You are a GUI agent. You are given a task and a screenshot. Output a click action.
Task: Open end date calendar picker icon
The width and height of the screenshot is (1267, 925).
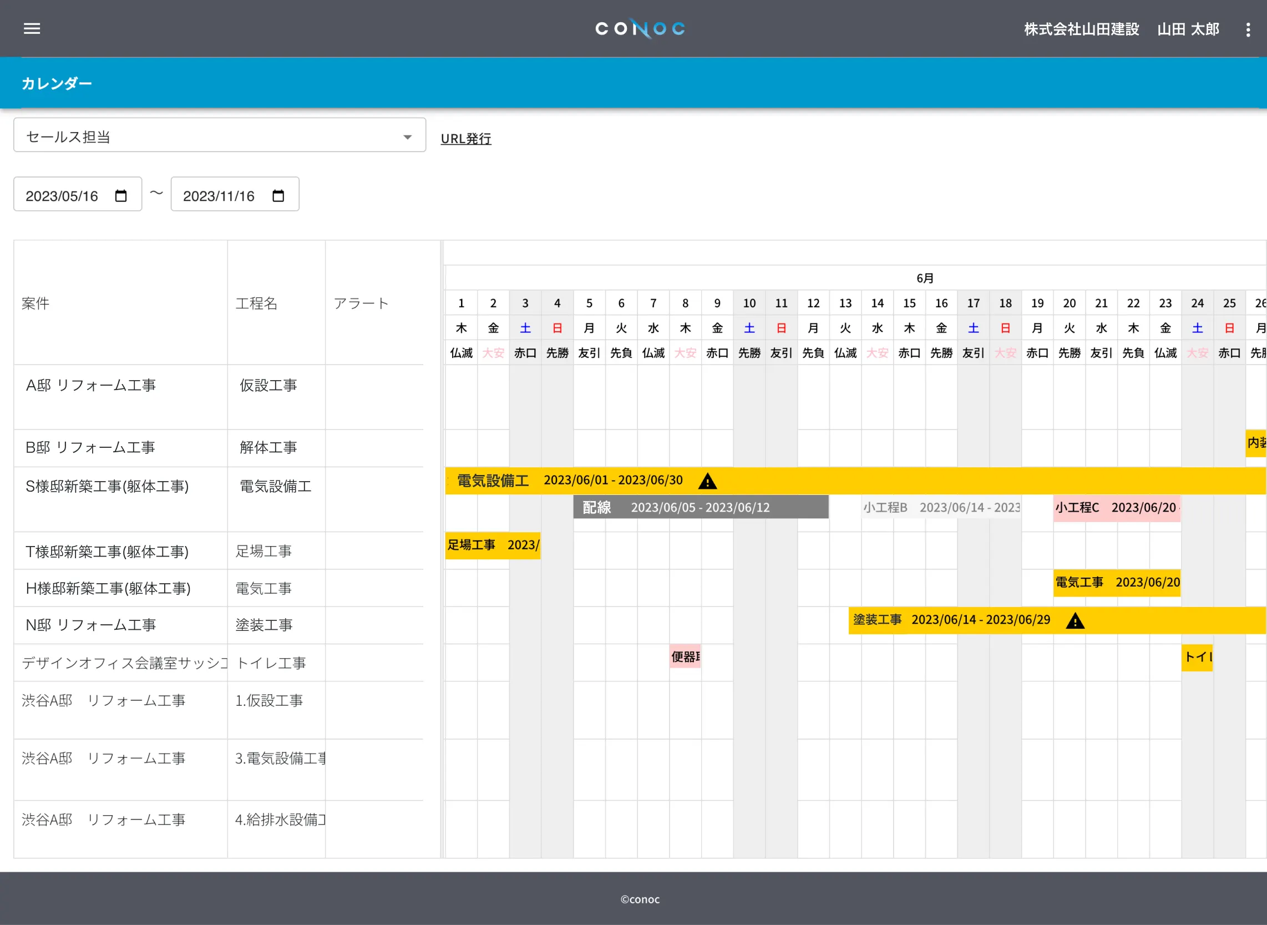pyautogui.click(x=278, y=195)
